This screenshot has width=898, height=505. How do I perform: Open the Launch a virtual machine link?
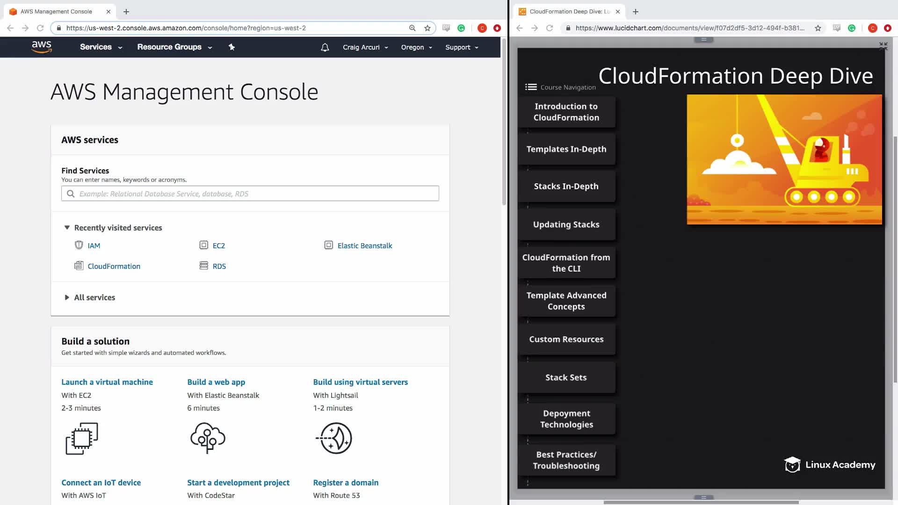[x=107, y=382]
